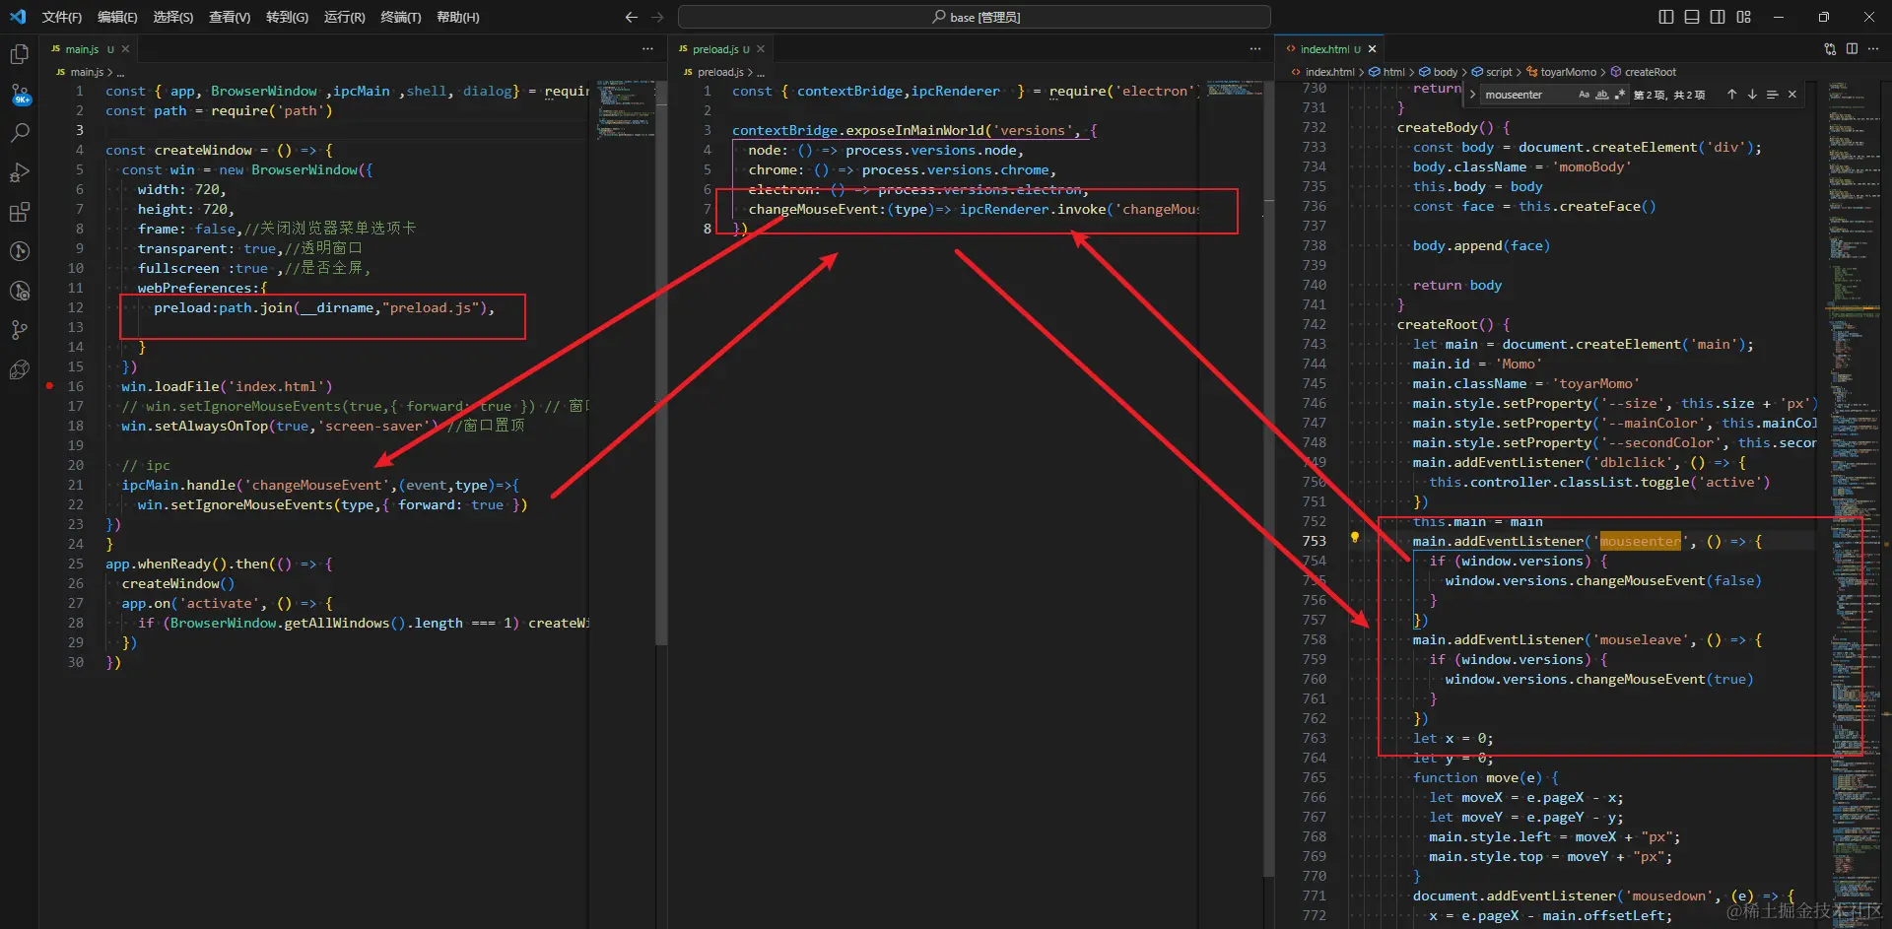
Task: Open Customize Layout icon
Action: 1743,17
